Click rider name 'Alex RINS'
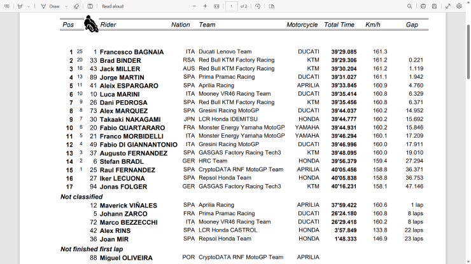The image size is (471, 264). click(x=115, y=231)
